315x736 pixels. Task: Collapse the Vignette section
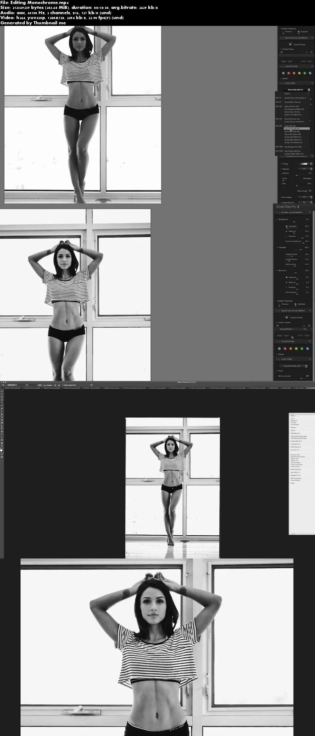[281, 169]
